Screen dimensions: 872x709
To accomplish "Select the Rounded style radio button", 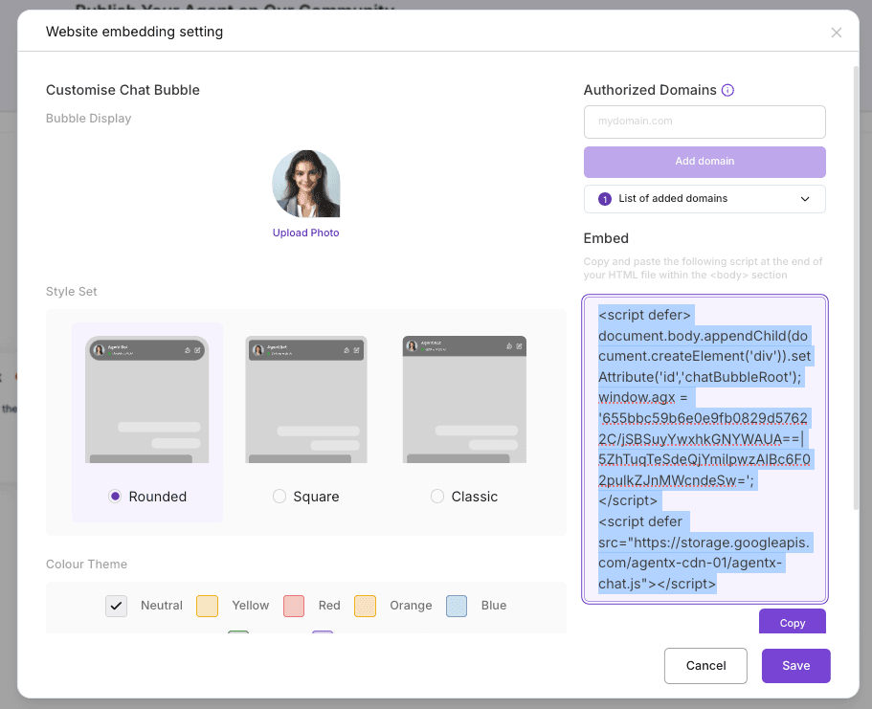I will [115, 496].
